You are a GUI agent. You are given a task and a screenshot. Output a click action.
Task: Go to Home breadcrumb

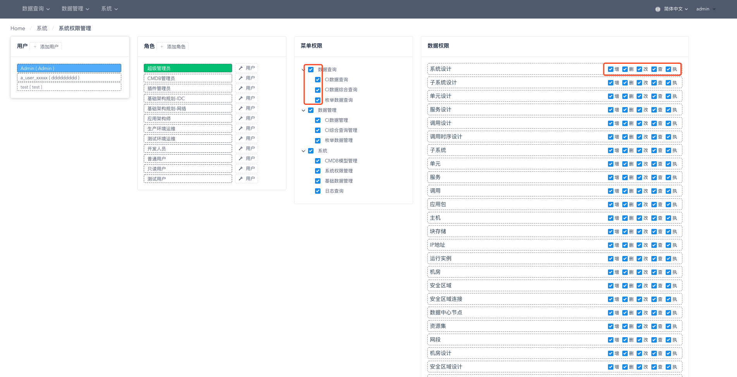click(x=18, y=28)
